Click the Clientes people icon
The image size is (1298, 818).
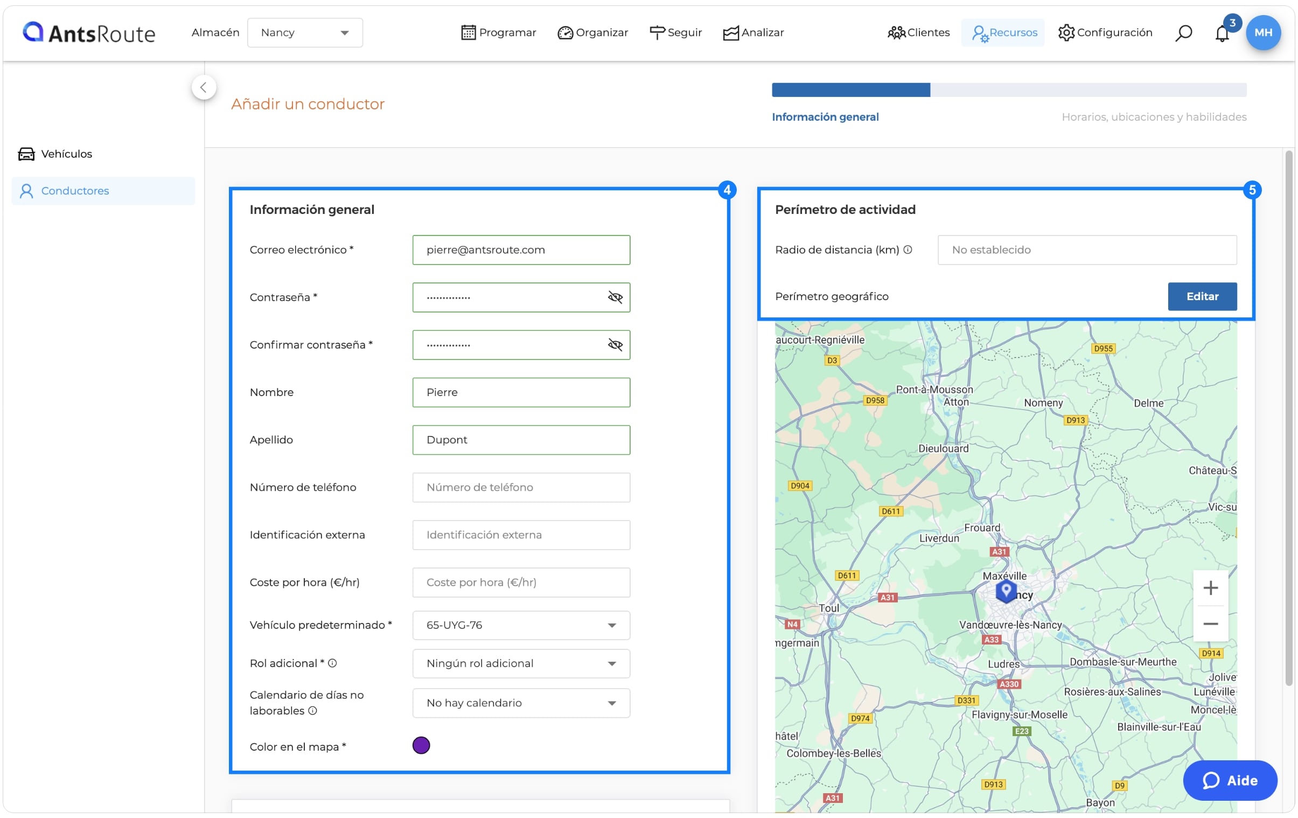point(896,33)
